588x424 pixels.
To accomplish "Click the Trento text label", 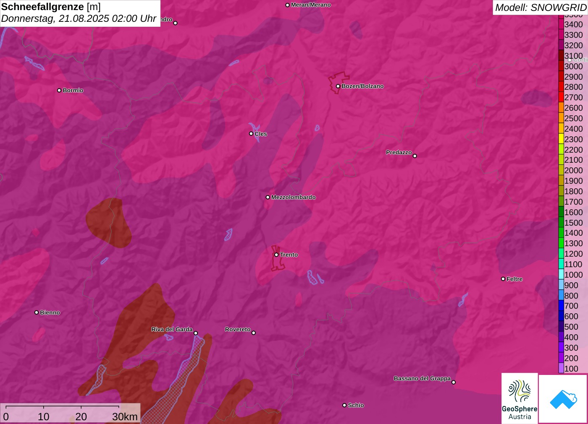I will coord(289,255).
